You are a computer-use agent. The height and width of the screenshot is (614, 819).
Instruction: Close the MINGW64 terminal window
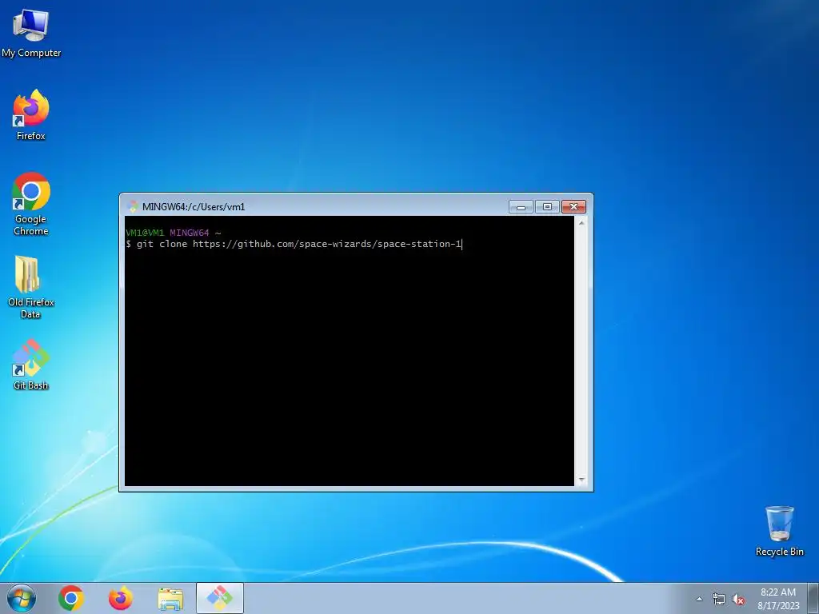click(573, 207)
